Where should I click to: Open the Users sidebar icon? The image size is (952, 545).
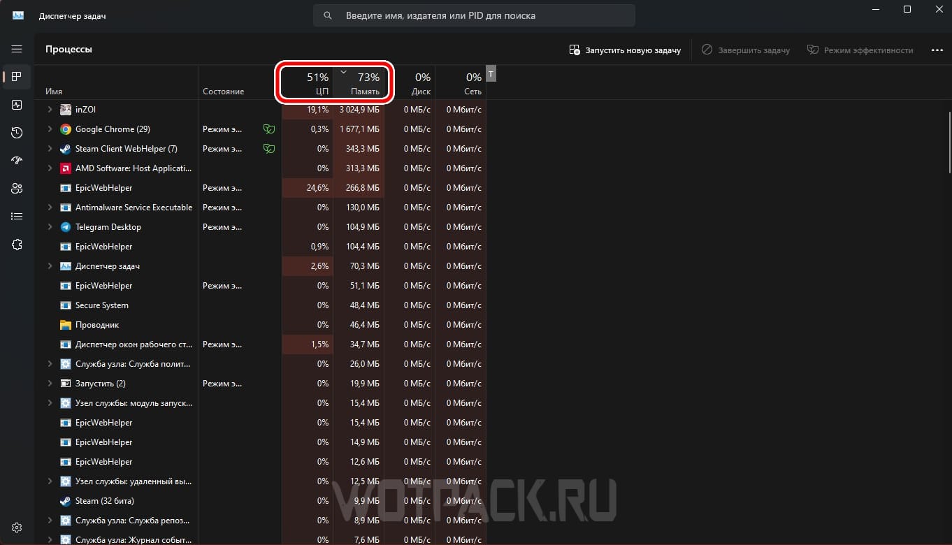17,189
